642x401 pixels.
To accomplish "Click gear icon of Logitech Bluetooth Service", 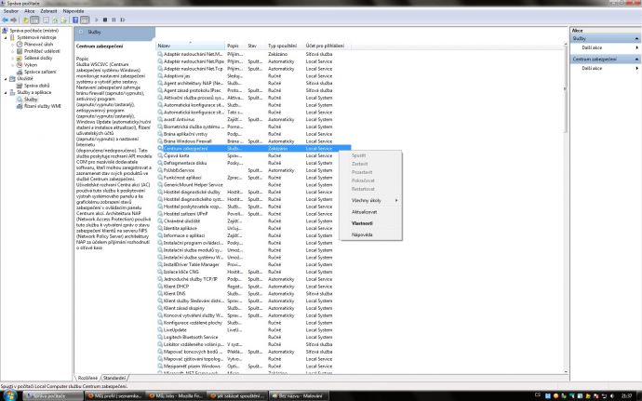I will click(x=160, y=337).
